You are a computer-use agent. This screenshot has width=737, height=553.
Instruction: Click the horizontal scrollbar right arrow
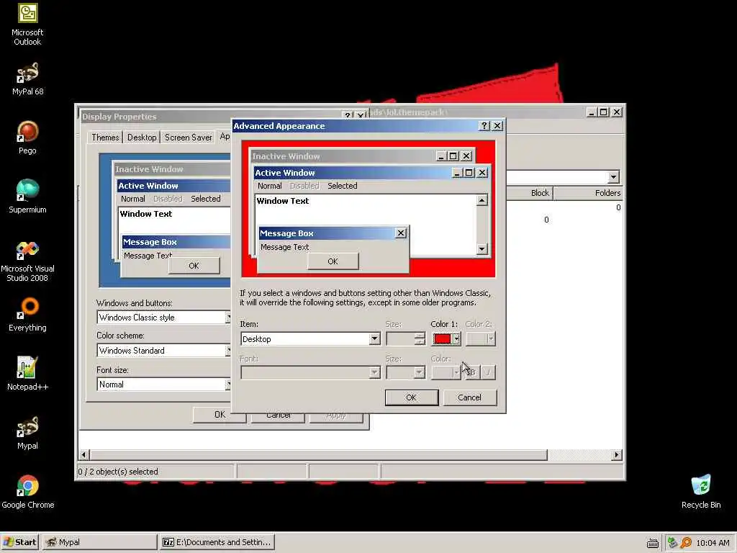click(x=617, y=455)
